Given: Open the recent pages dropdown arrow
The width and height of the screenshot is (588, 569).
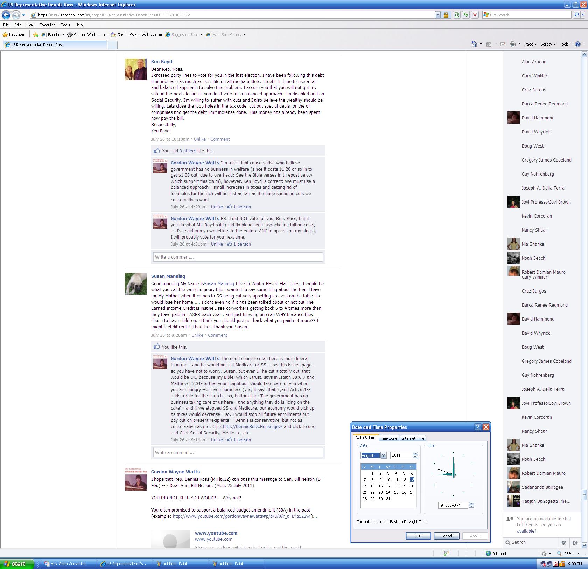Looking at the screenshot, I should click(23, 15).
